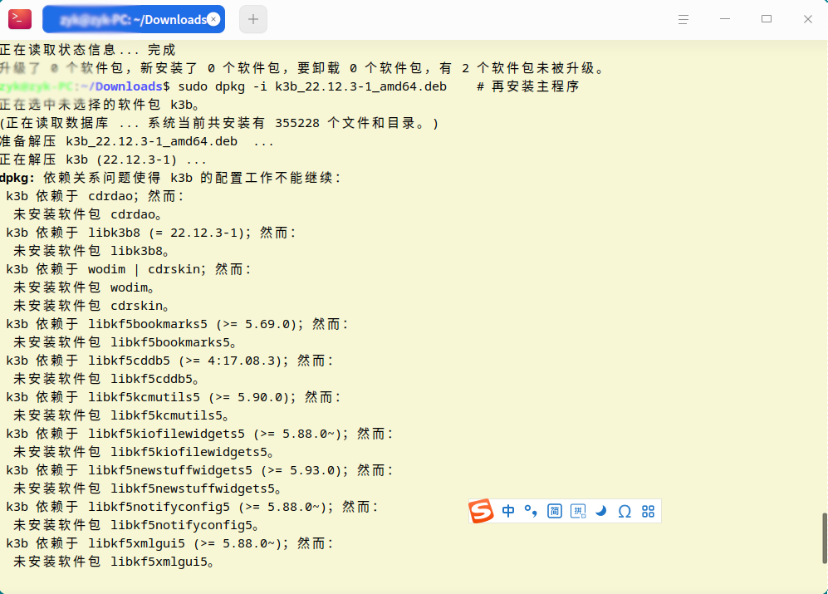Open the Omega special symbols icon
This screenshot has height=594, width=828.
pos(625,511)
